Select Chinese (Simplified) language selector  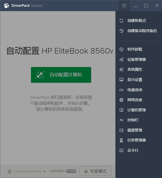click(x=27, y=171)
